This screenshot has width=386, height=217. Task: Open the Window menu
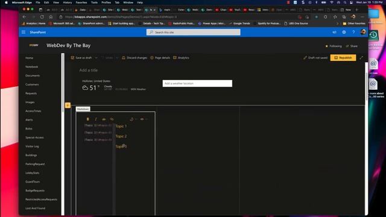point(128,2)
